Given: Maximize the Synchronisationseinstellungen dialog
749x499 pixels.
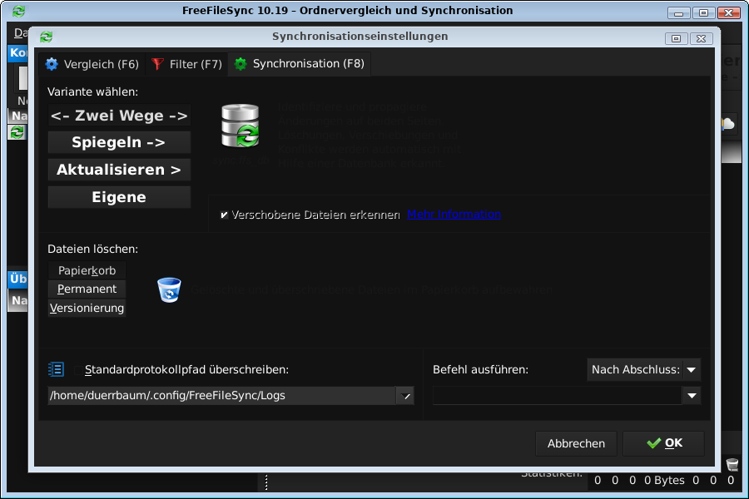Looking at the screenshot, I should pyautogui.click(x=677, y=38).
